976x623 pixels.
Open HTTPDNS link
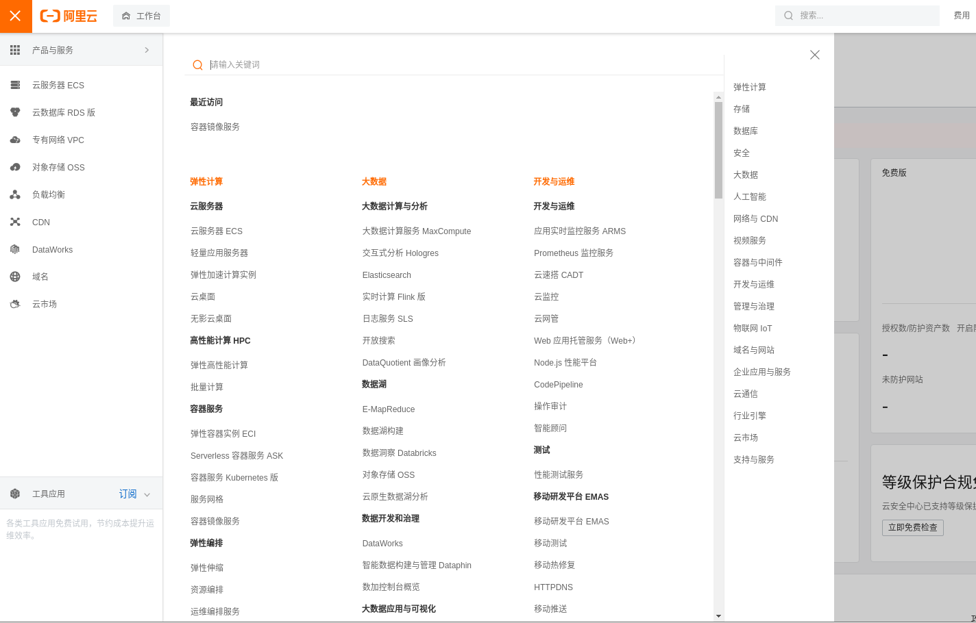pyautogui.click(x=554, y=587)
